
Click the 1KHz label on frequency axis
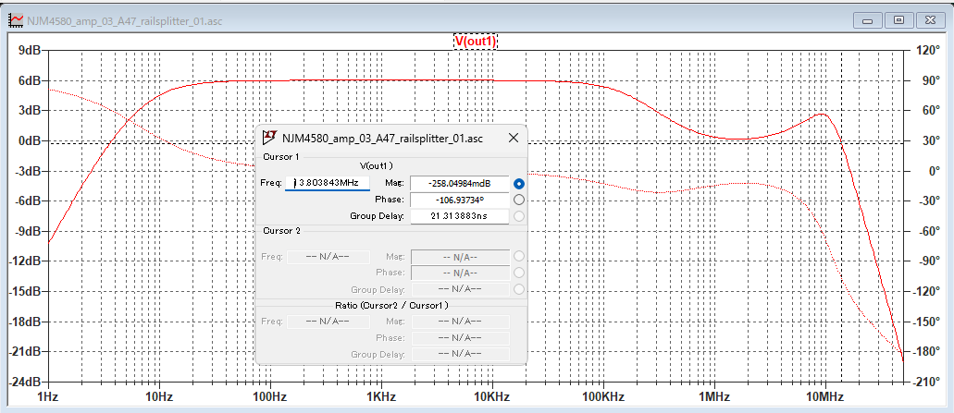[x=380, y=396]
